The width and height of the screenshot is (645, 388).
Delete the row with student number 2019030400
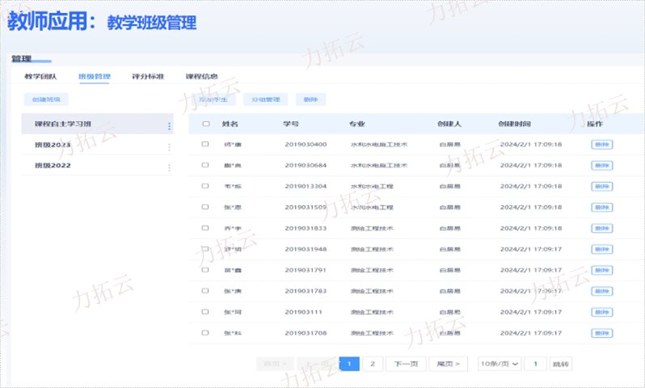coord(602,145)
